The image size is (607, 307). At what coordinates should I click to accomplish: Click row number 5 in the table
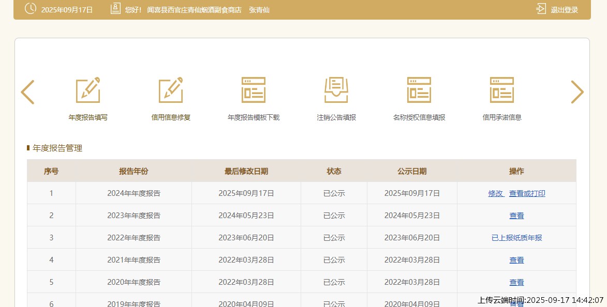(x=51, y=282)
